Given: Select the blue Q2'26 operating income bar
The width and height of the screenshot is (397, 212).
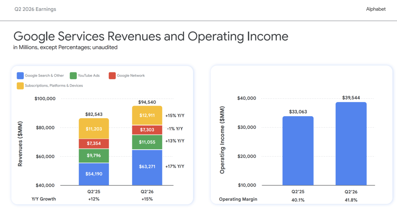Looking at the screenshot, I should (x=351, y=144).
